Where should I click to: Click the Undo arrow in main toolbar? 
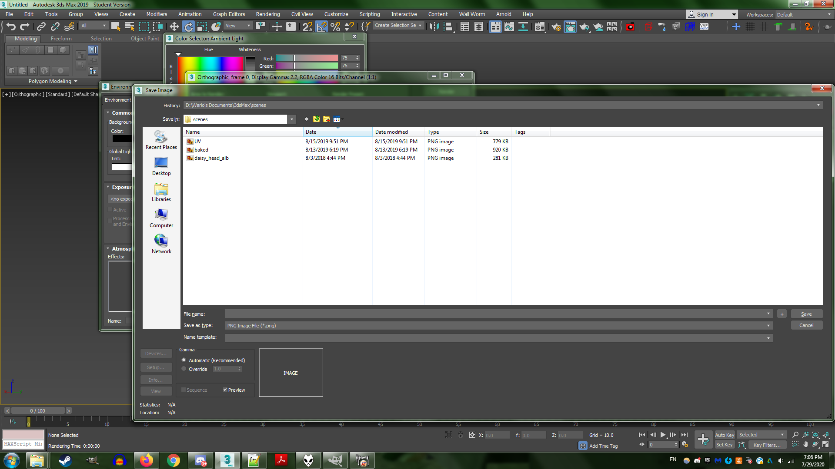point(11,26)
